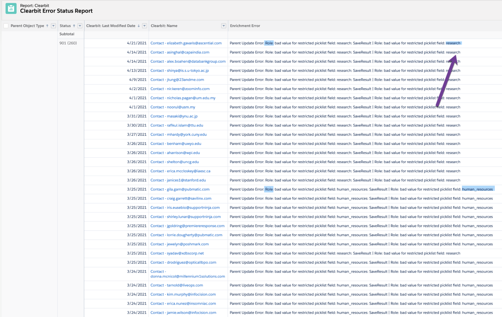Open contact syadav@xdbscorp.net
The width and height of the screenshot is (502, 317).
pos(177,253)
